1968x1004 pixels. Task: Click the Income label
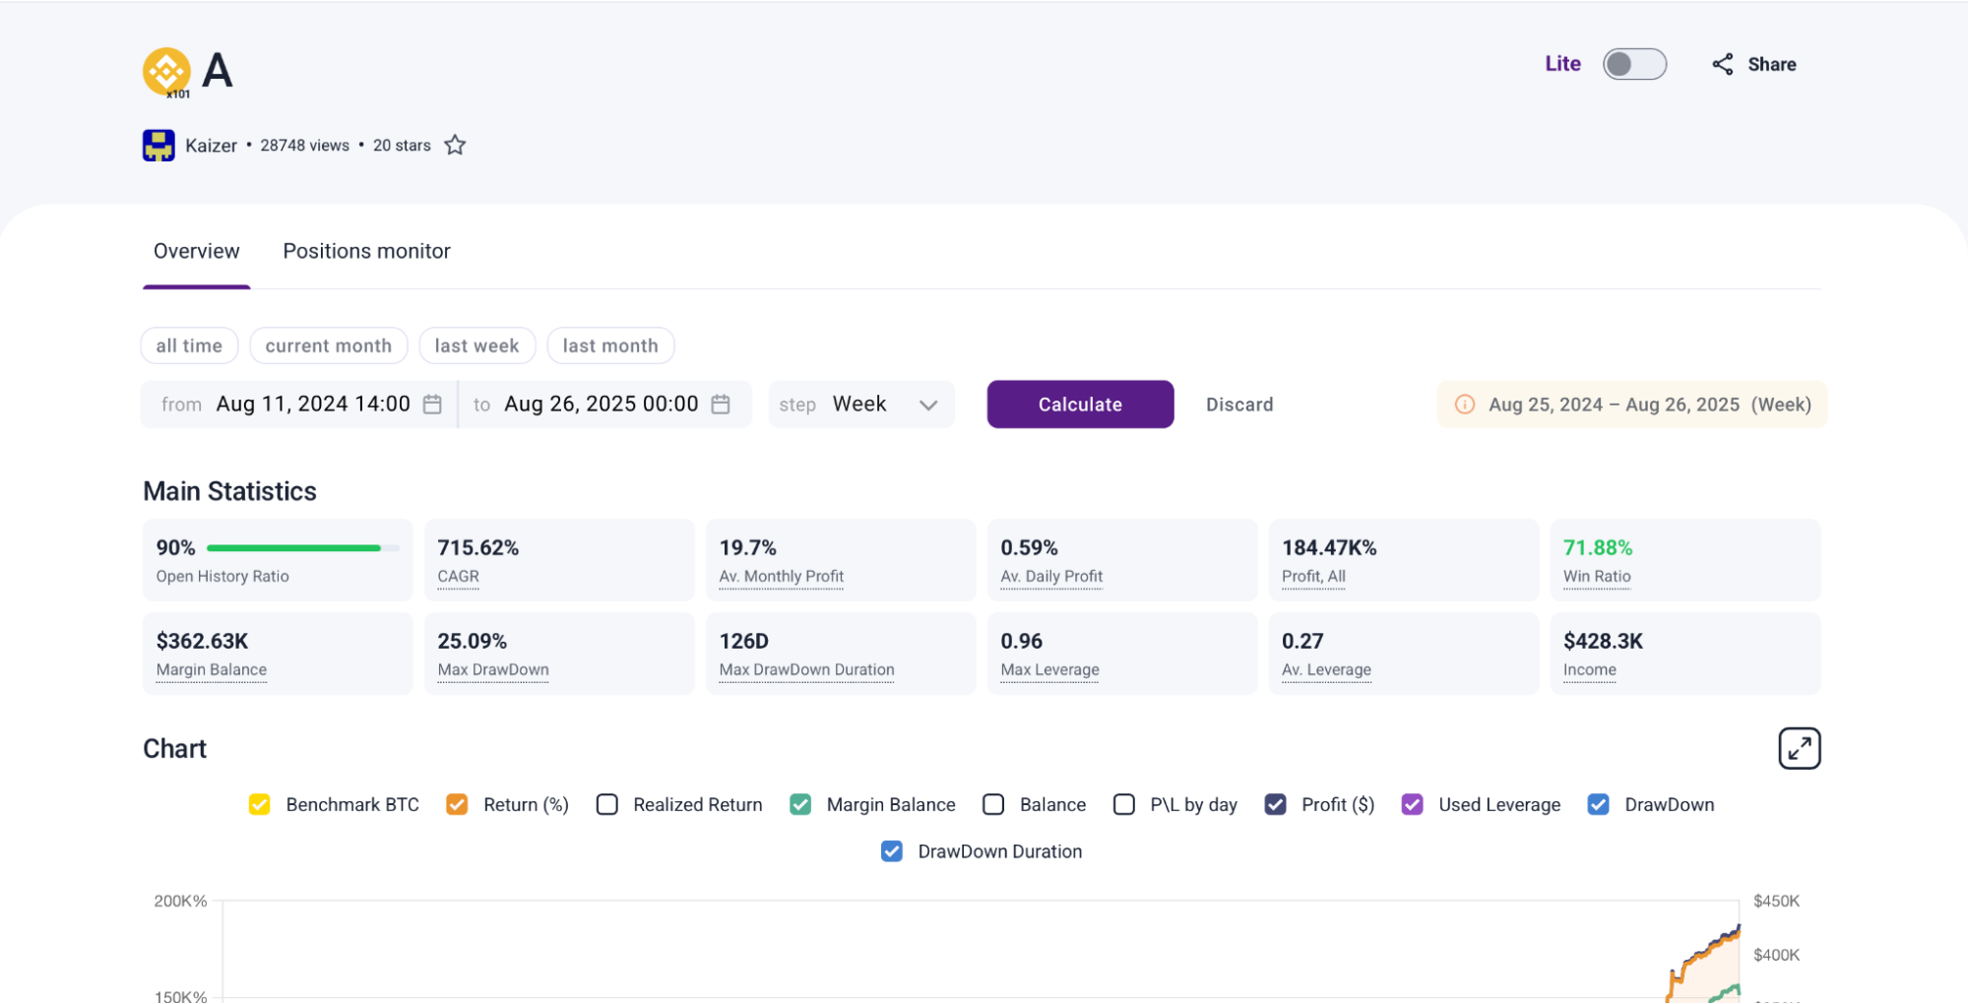coord(1589,670)
